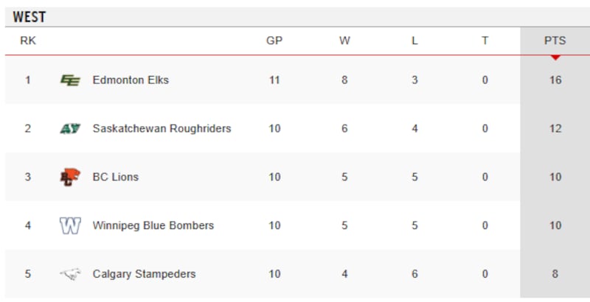Sort the table by GP column header
590x302 pixels.
[x=274, y=41]
